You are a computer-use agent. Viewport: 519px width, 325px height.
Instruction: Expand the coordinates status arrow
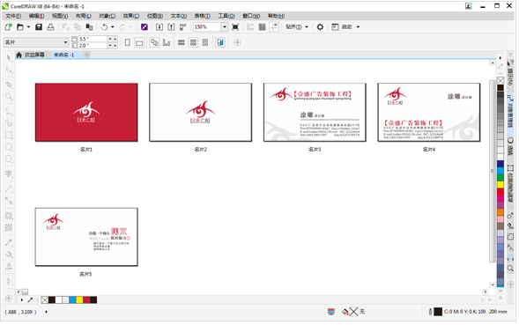pyautogui.click(x=47, y=312)
